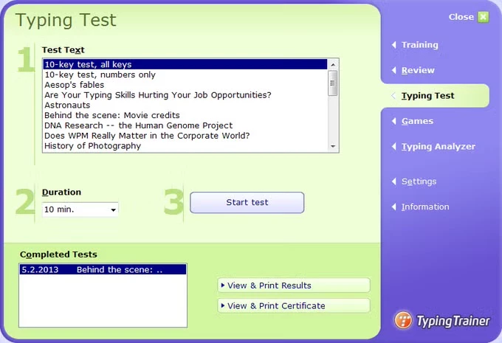Choose History of Photography text
Viewport: 502px width, 343px height.
coord(92,146)
